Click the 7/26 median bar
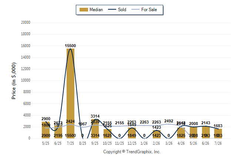Screen dimensions: 239x161 [218, 134]
